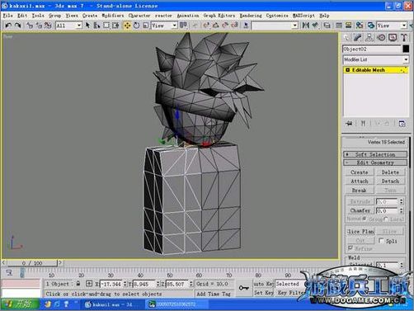Screen dimensions: 414x311
Task: Choose the Select Object arrow tool
Action: [87, 26]
